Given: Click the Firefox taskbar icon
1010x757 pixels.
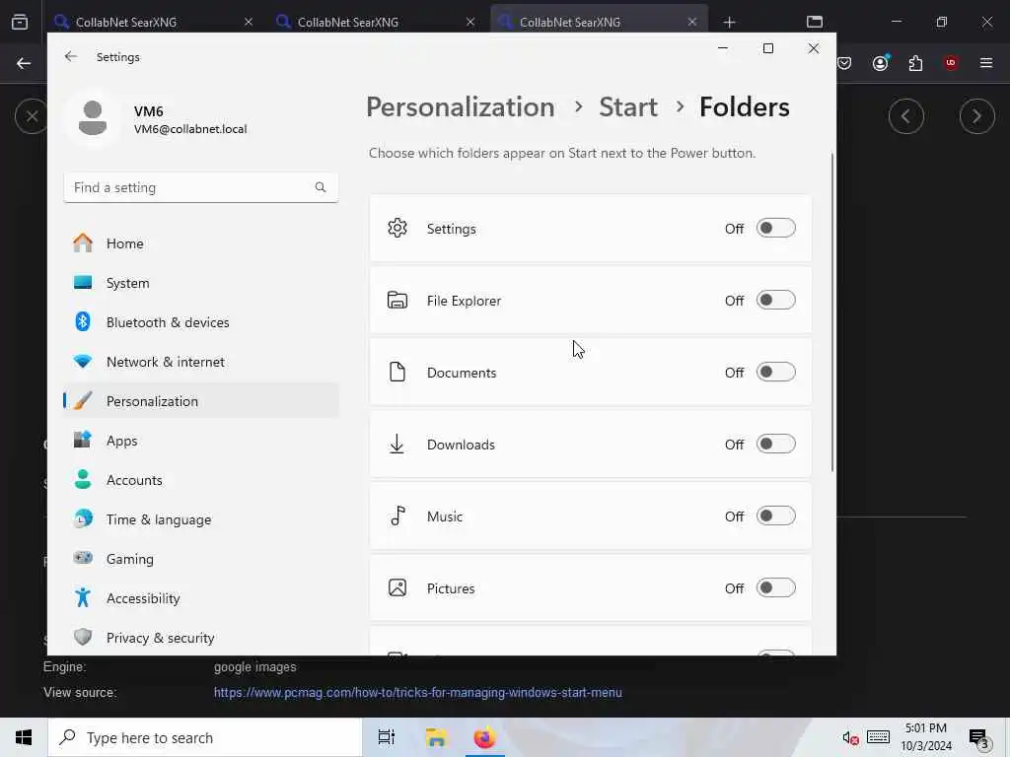Looking at the screenshot, I should 485,737.
